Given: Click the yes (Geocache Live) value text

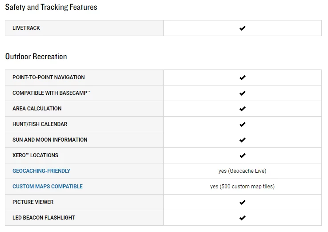Looking at the screenshot, I should 243,171.
